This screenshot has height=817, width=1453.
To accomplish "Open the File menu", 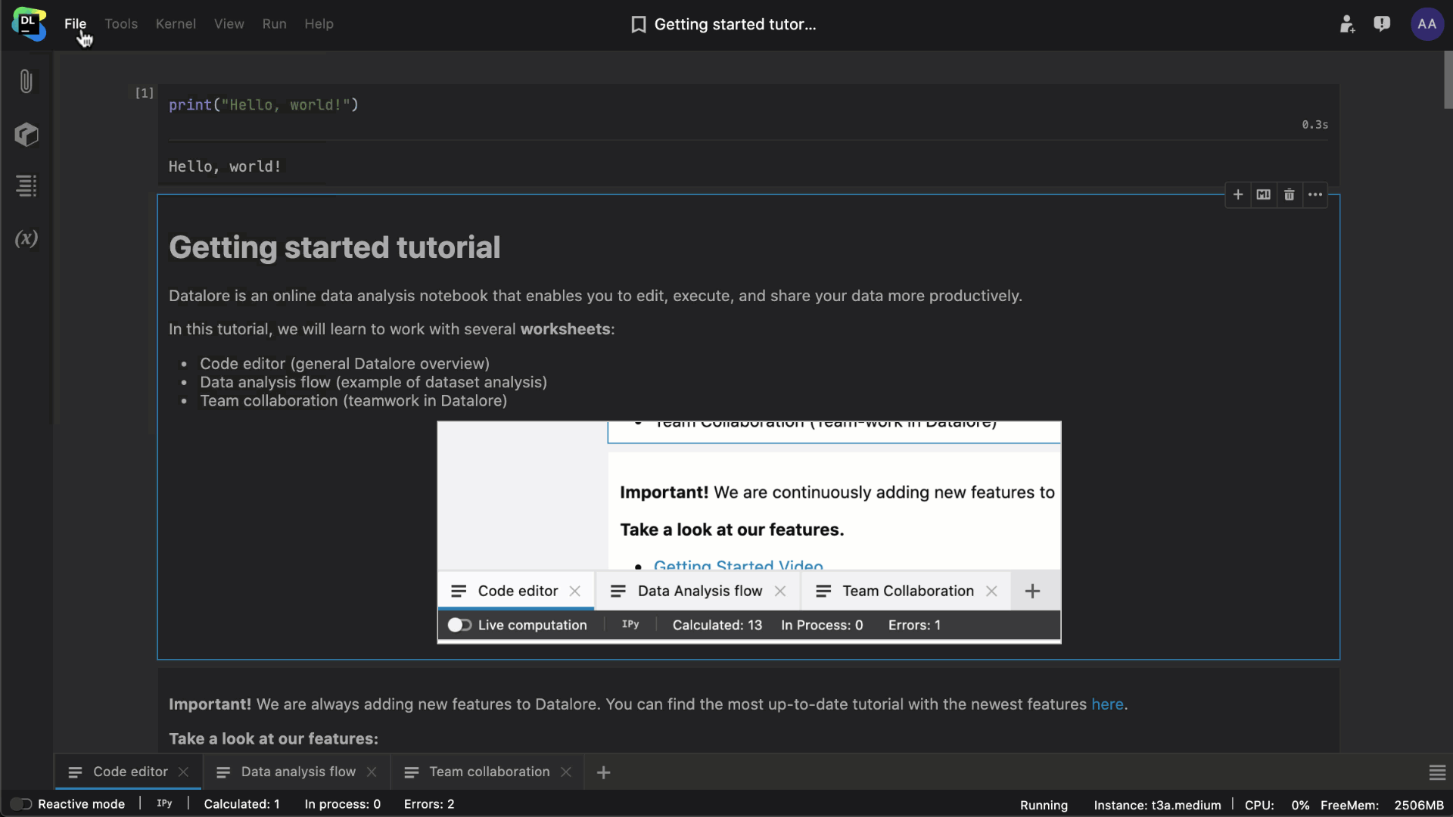I will [76, 23].
